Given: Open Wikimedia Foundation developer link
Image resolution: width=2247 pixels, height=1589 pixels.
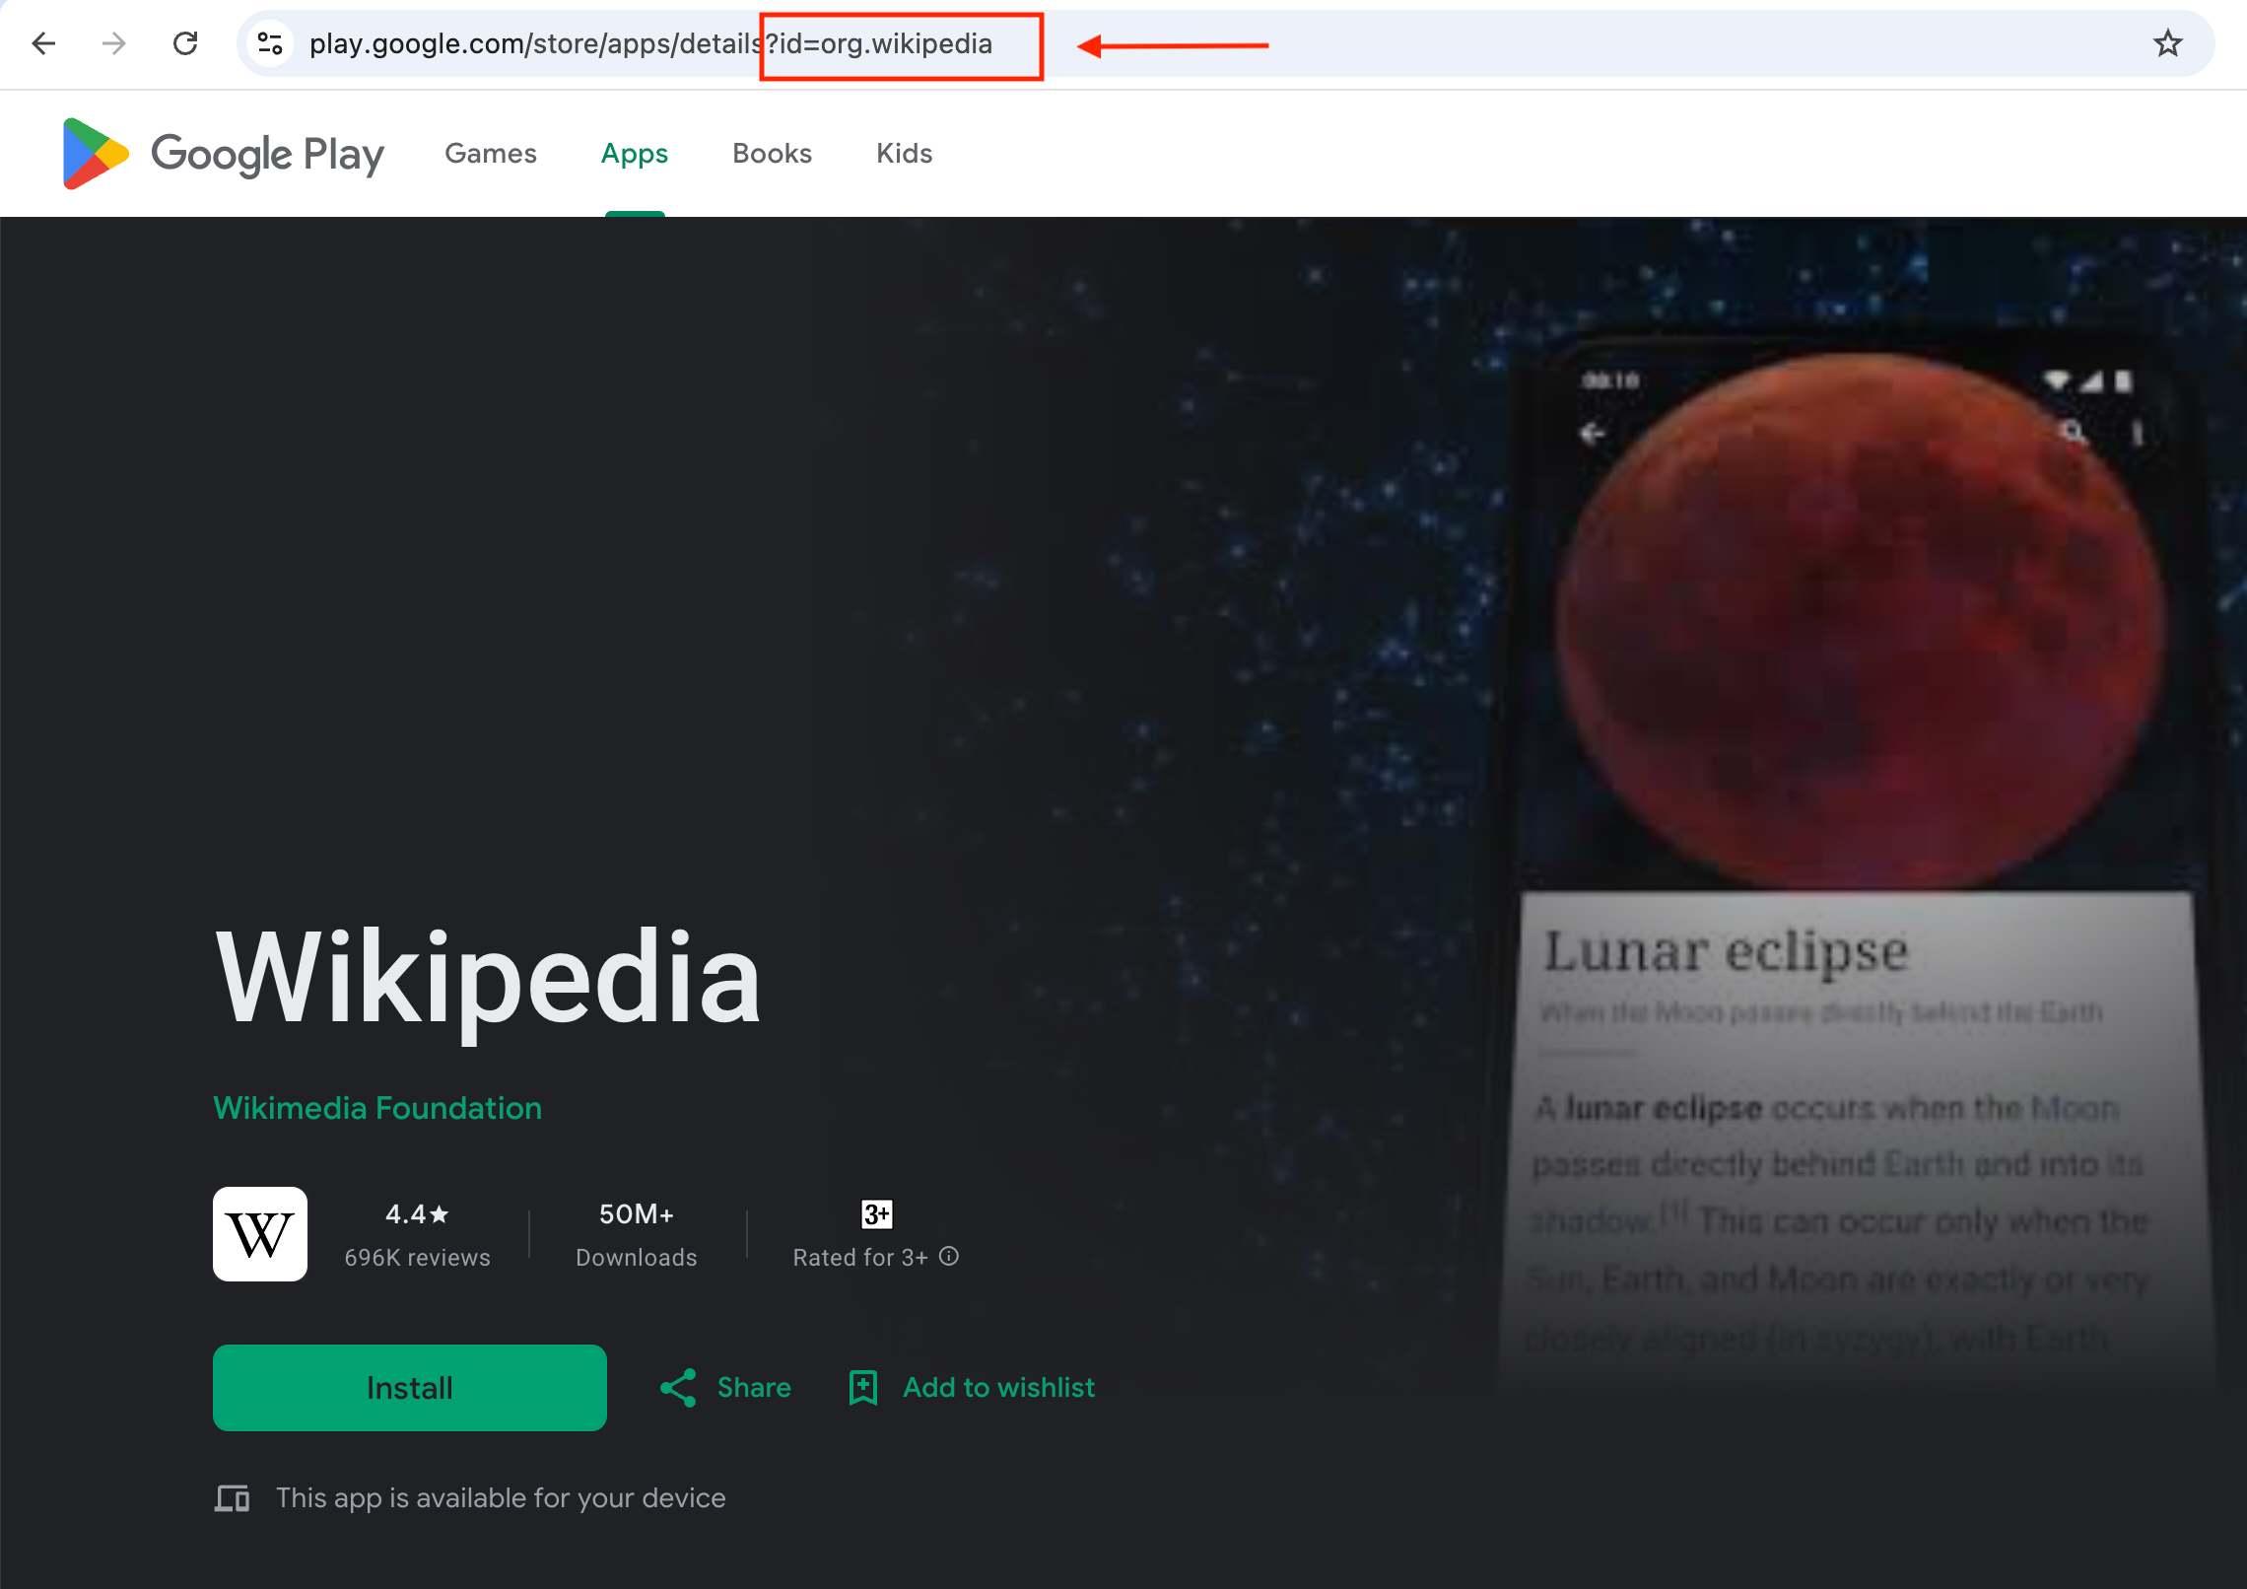Looking at the screenshot, I should 377,1108.
